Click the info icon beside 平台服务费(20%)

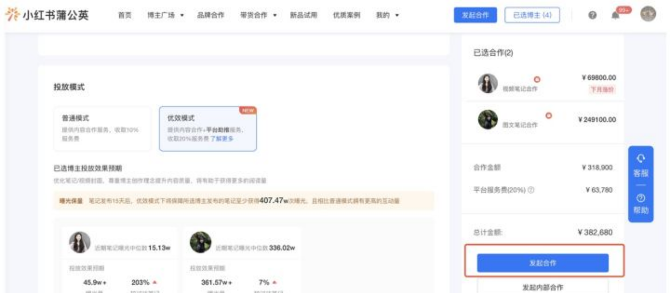531,190
